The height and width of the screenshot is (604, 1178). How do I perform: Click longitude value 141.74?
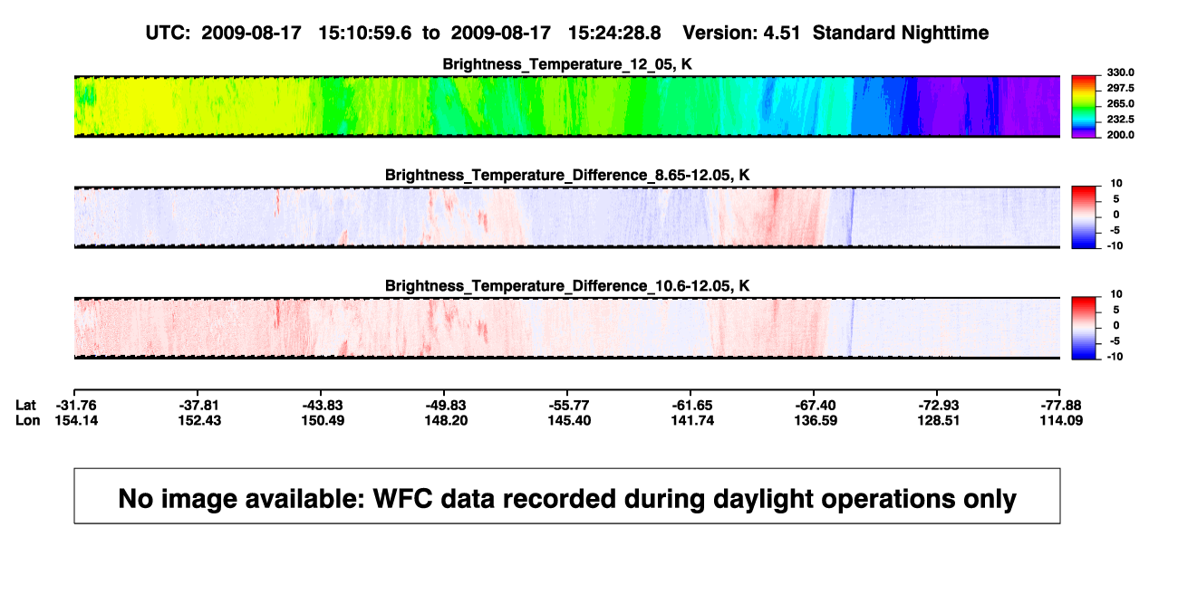click(x=690, y=420)
